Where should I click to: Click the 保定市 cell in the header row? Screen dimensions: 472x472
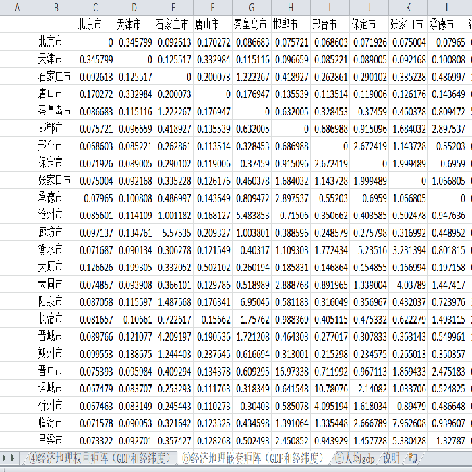coord(369,24)
